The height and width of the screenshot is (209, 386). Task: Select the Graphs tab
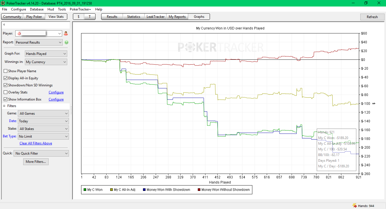(199, 17)
